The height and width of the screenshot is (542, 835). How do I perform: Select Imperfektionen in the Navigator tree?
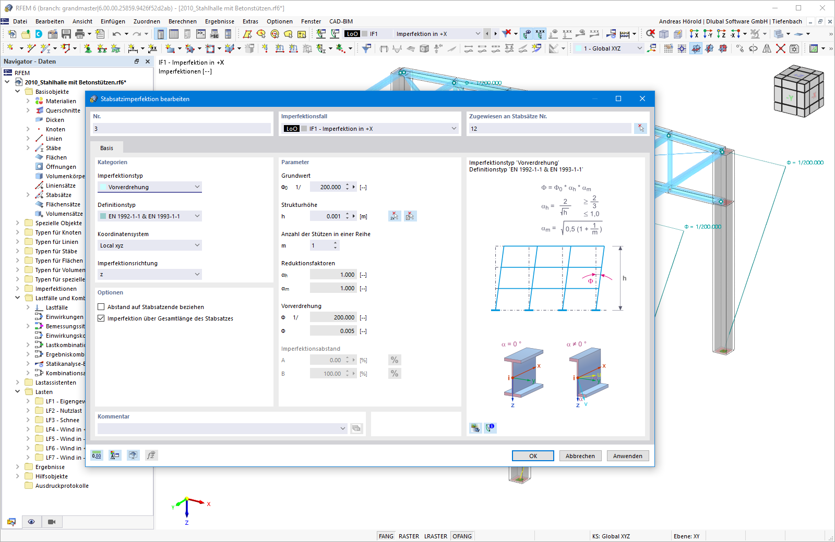[x=56, y=289]
